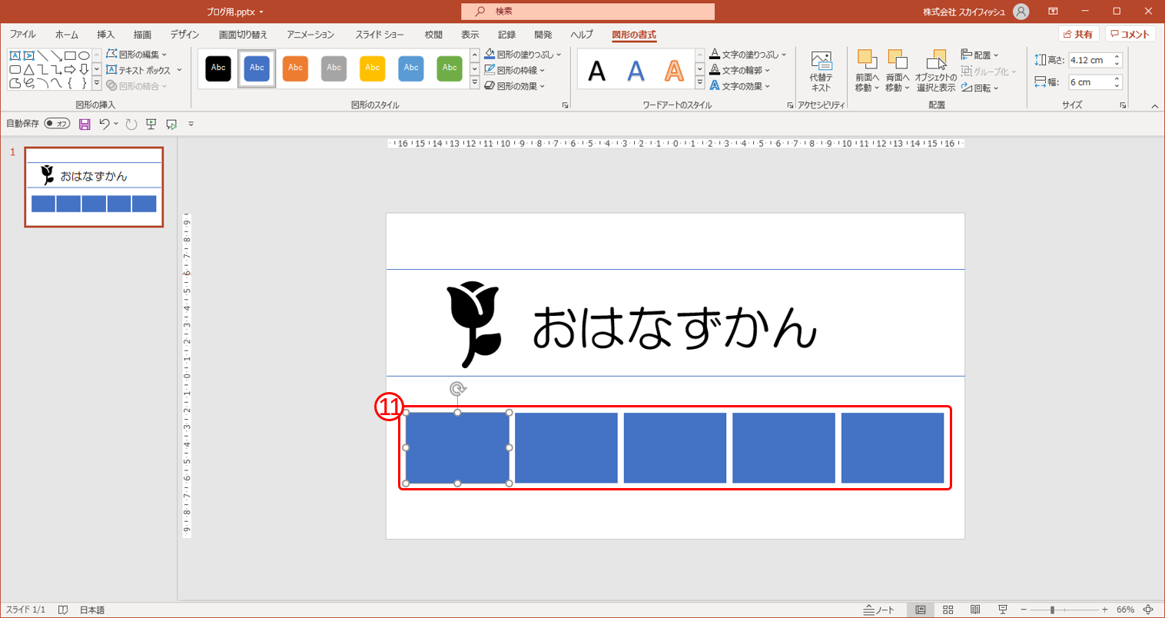This screenshot has height=618, width=1165.
Task: Switch to アニメーション tab
Action: pos(310,35)
